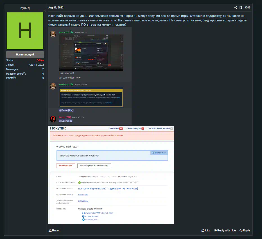Click the @Kezru [EN] mention
Screen dimensions: 262x239
[x=66, y=110]
